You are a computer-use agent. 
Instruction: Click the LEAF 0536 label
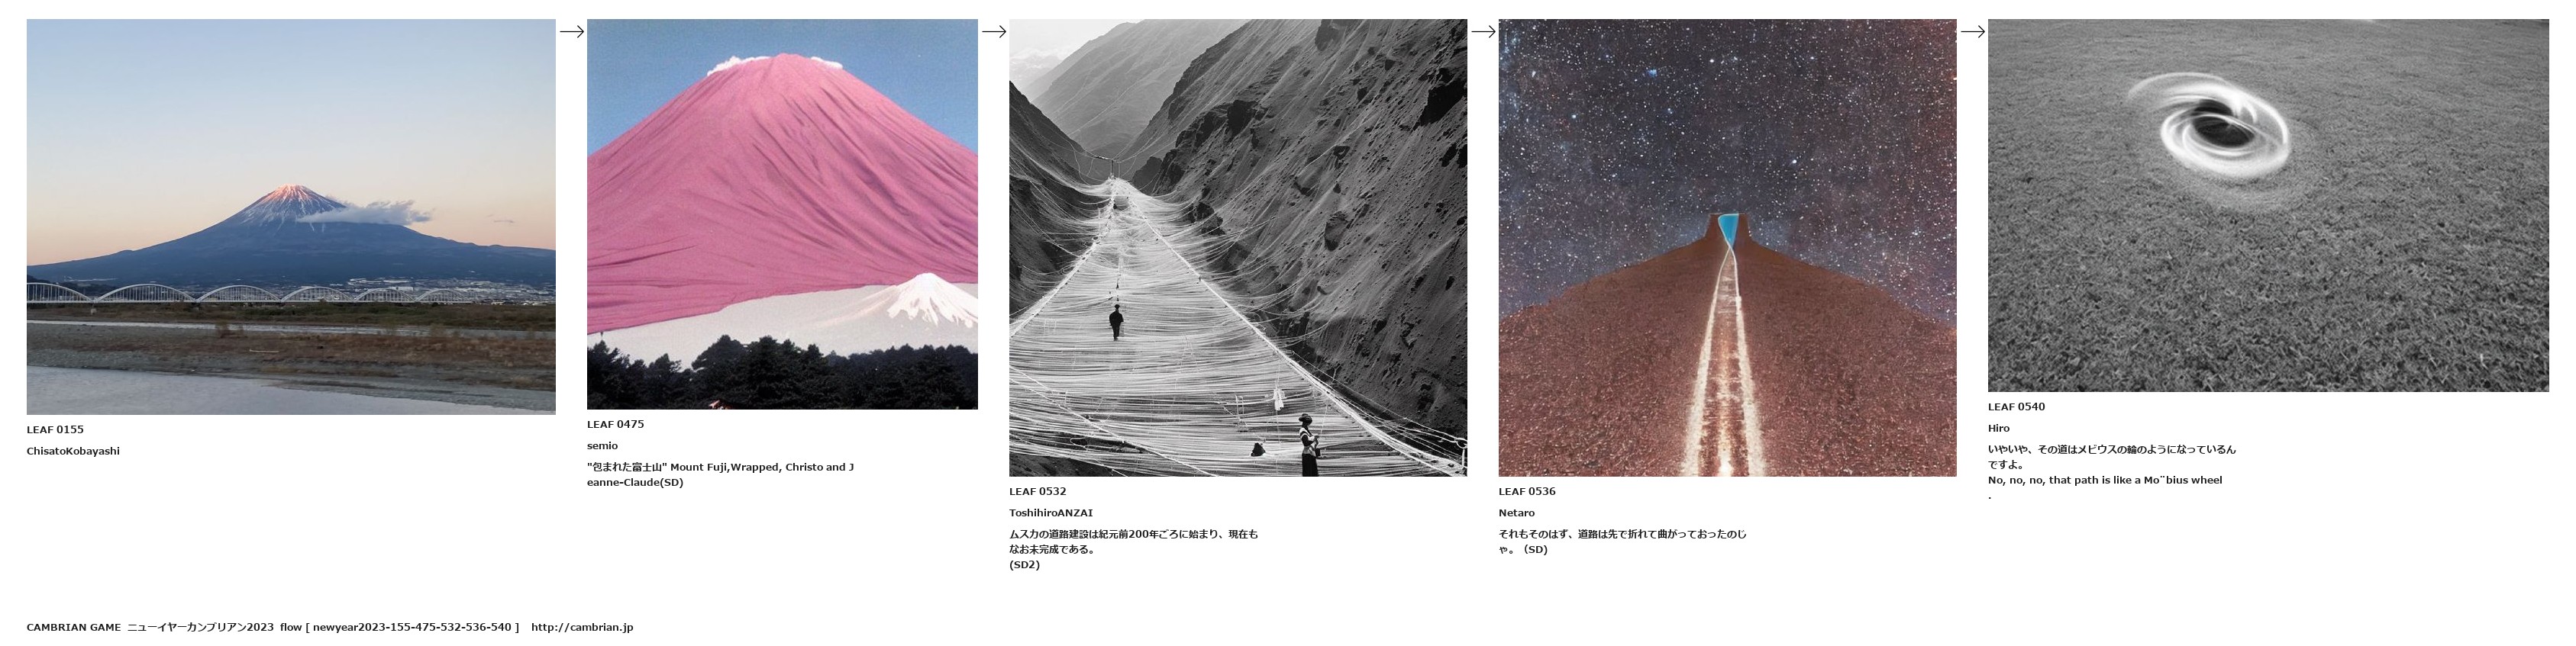[x=1527, y=491]
